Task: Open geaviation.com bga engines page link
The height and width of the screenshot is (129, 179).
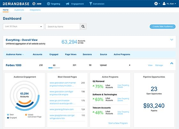Action: pyautogui.click(x=61, y=93)
